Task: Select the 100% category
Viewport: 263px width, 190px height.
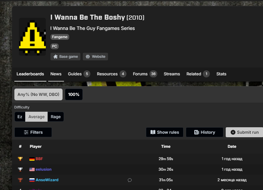Action: (74, 94)
